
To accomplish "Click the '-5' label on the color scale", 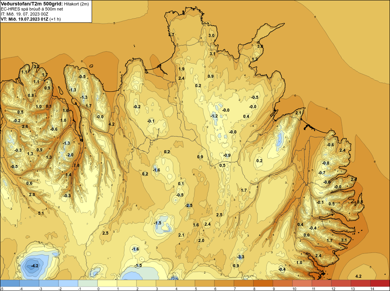I will point(2,289).
